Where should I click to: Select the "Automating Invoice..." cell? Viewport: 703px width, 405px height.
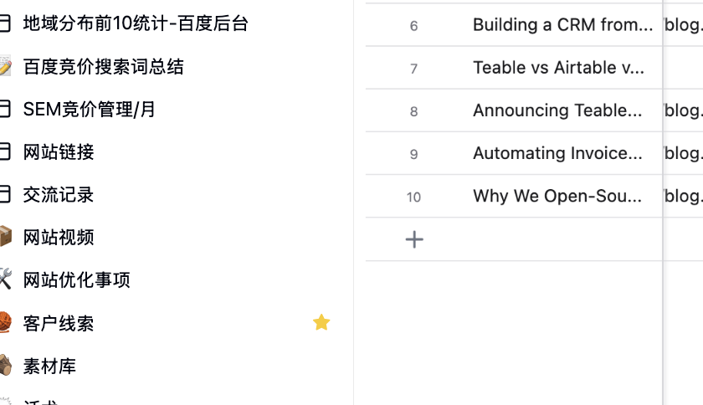coord(557,153)
